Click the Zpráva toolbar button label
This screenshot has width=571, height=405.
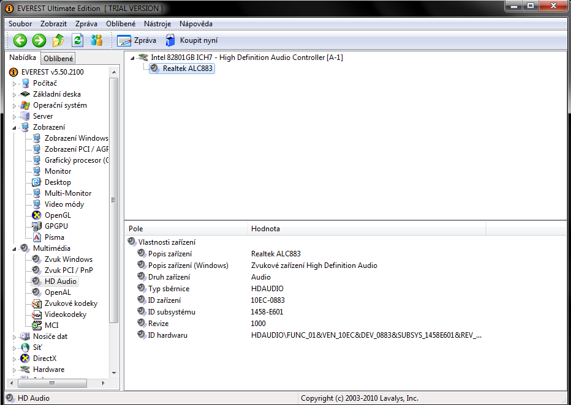tap(145, 40)
